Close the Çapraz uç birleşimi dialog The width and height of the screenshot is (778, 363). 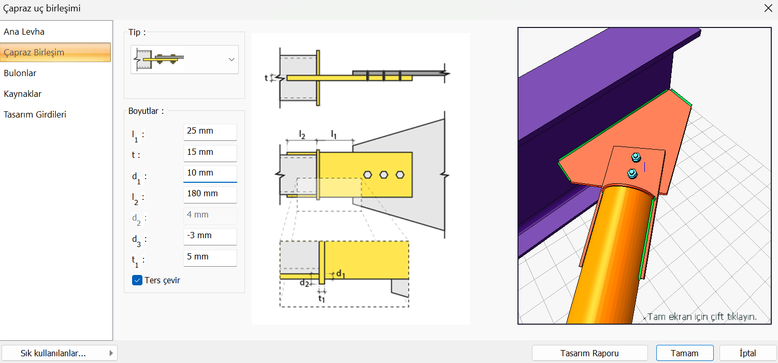point(768,8)
